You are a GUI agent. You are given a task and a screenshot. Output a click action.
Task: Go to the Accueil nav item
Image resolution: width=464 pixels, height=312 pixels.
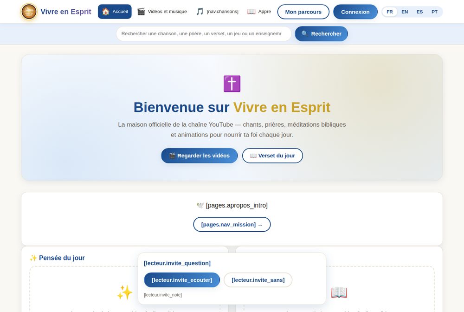[x=115, y=12]
